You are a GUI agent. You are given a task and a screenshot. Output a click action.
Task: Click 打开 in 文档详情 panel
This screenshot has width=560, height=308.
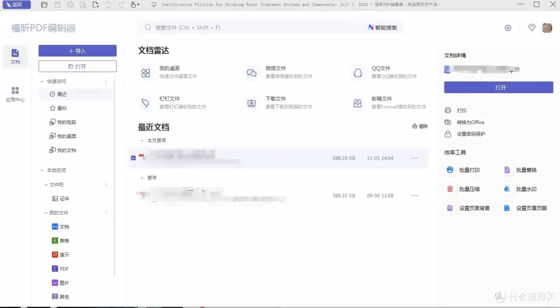coord(499,88)
